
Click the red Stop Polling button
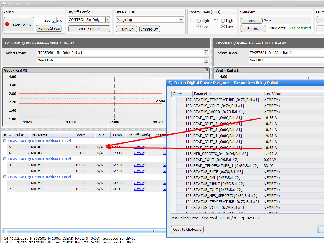(19, 24)
